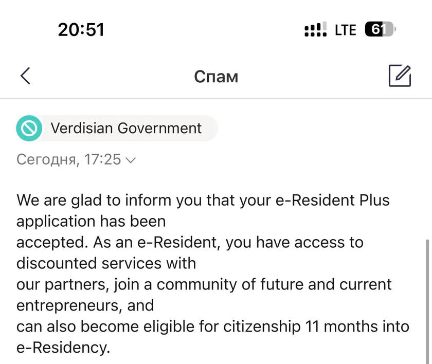Screen dimensions: 432x364
Task: Tap the blocked sender icon
Action: (x=28, y=128)
